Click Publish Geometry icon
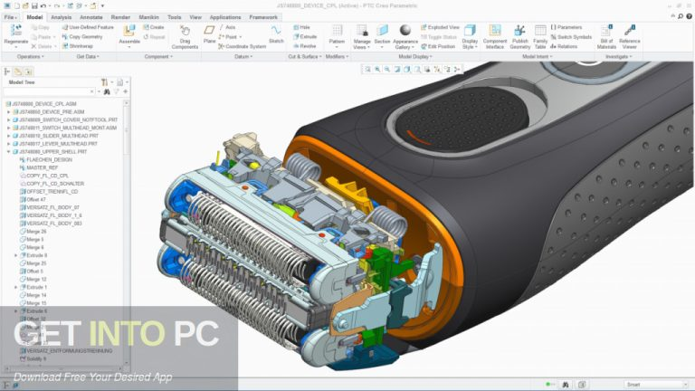Image resolution: width=695 pixels, height=391 pixels. [519, 31]
